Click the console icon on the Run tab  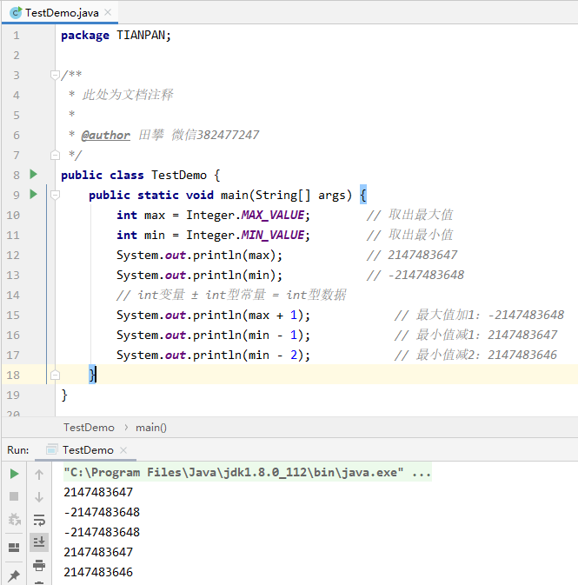[x=52, y=450]
